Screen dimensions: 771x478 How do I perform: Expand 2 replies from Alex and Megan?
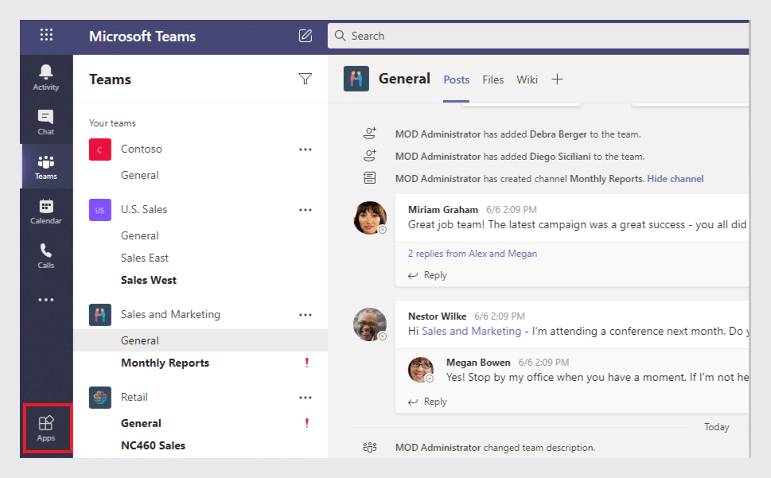point(472,254)
